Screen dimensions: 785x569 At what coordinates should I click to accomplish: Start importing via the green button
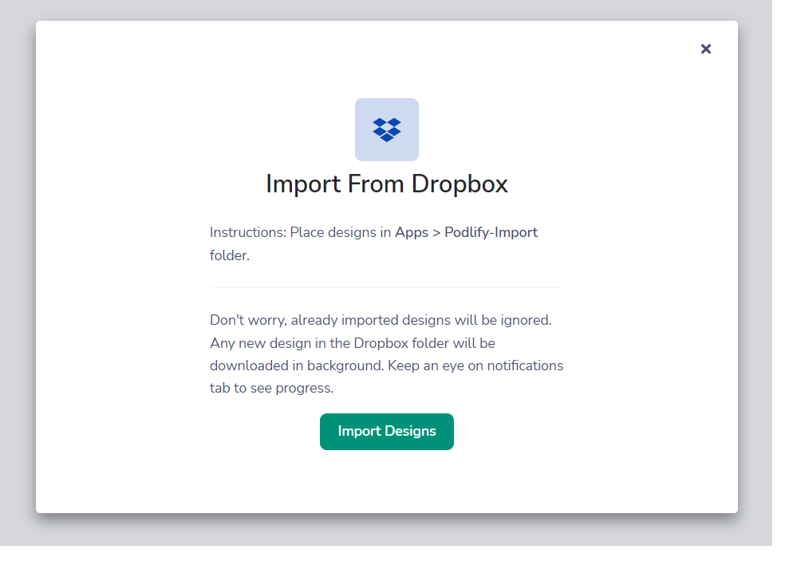386,431
